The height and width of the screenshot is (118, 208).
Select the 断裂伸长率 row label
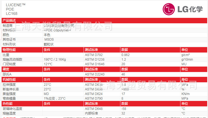[x=11, y=89]
